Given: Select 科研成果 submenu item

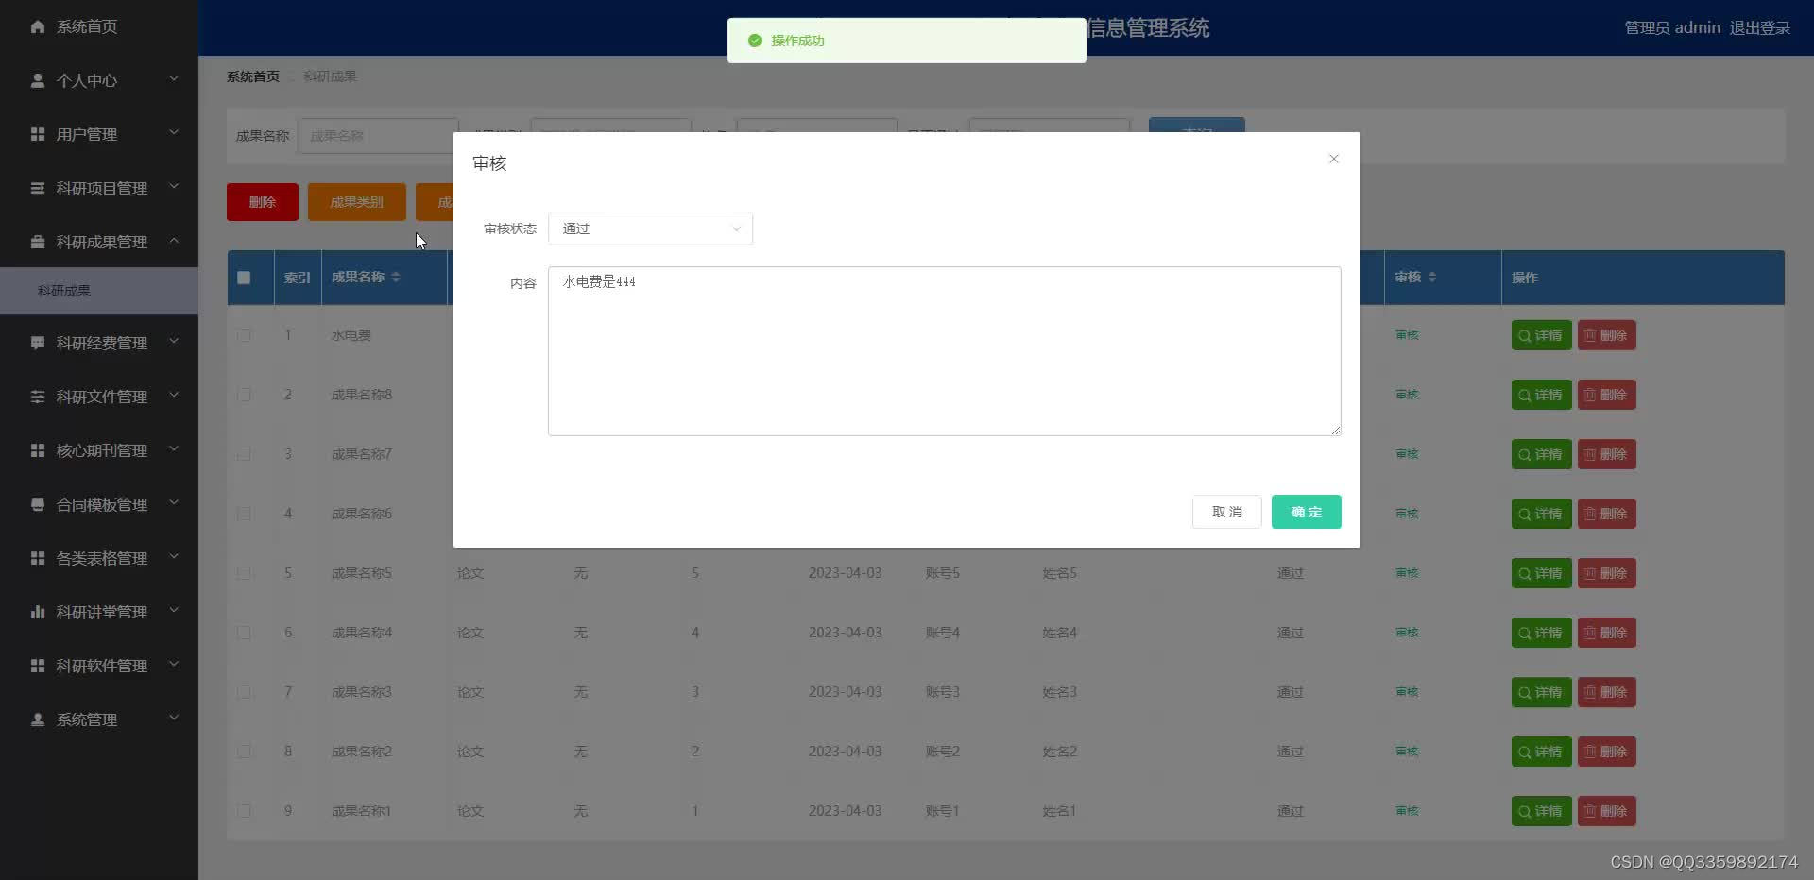Looking at the screenshot, I should click(99, 291).
